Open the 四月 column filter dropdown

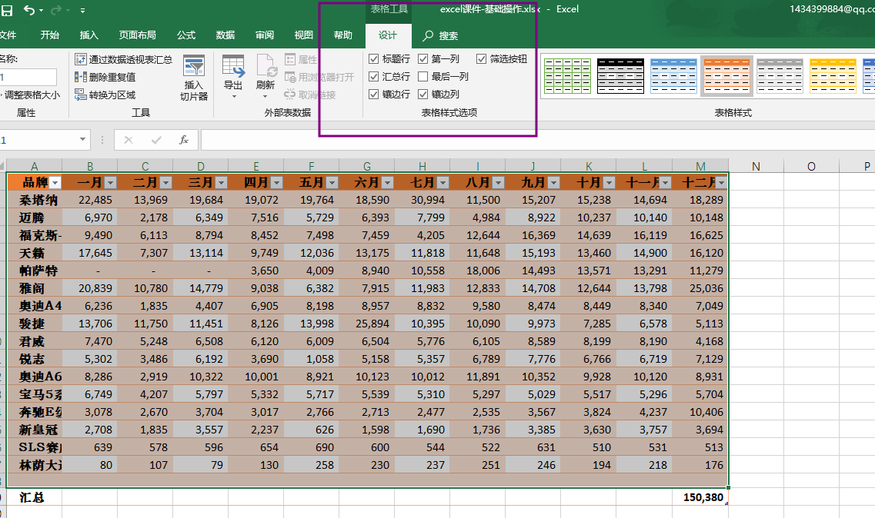[x=277, y=182]
